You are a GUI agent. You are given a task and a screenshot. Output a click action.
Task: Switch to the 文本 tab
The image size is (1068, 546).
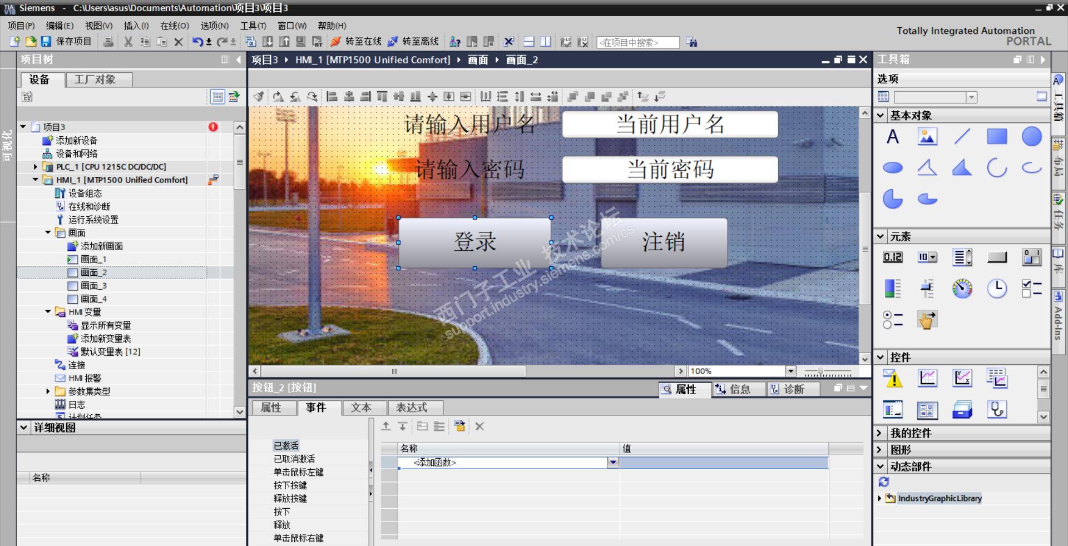click(364, 408)
